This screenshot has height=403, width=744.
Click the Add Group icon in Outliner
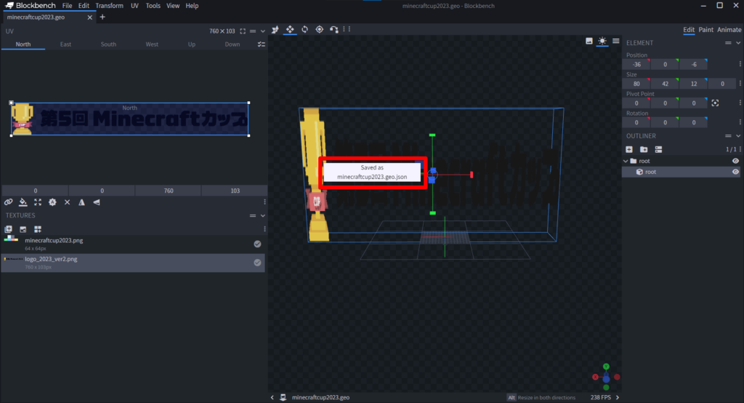tap(644, 149)
